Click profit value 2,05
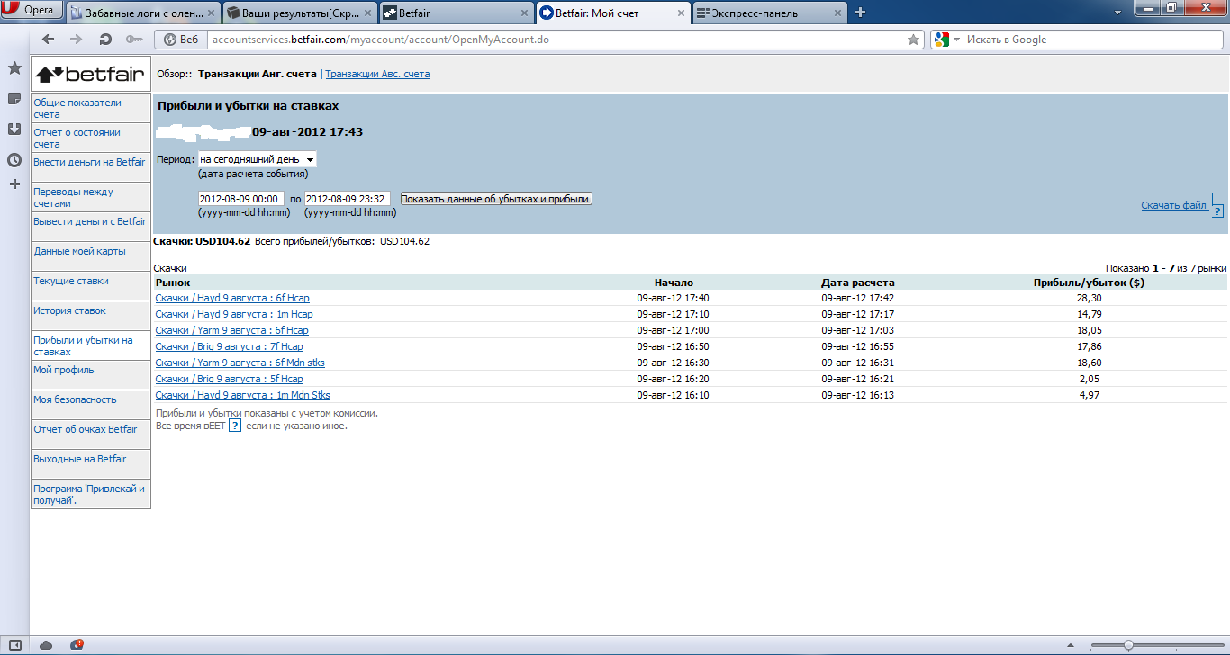This screenshot has width=1230, height=655. 1089,379
